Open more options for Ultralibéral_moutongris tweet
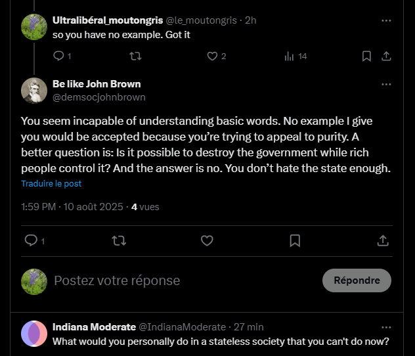Viewport: 415px width, 356px height. point(386,20)
